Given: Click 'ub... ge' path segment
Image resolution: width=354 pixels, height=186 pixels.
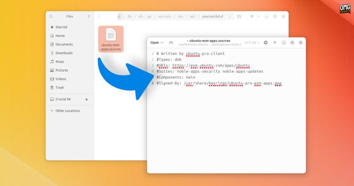Looking at the screenshot, I should point(145,16).
